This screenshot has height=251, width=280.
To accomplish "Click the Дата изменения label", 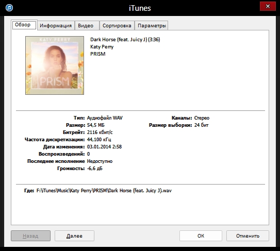I will [64, 147].
